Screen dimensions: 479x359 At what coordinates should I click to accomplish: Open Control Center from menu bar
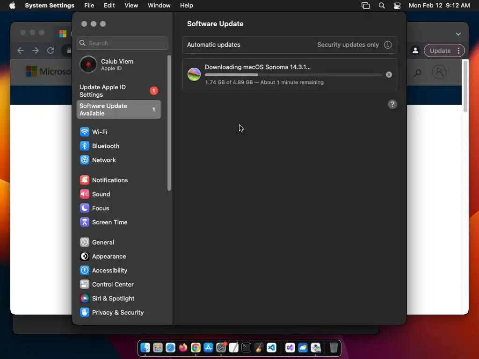397,6
